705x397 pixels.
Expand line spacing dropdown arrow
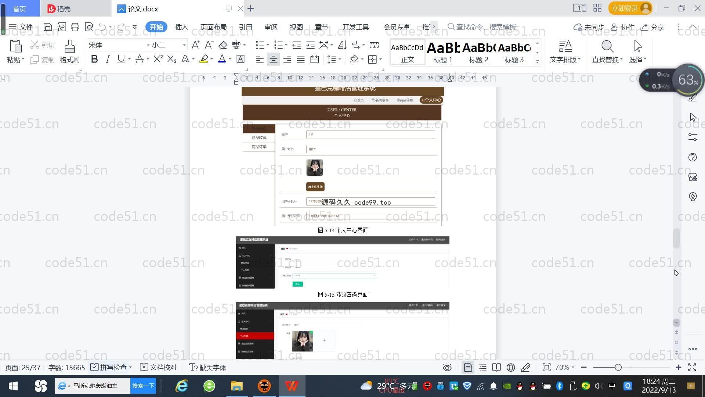tap(340, 59)
